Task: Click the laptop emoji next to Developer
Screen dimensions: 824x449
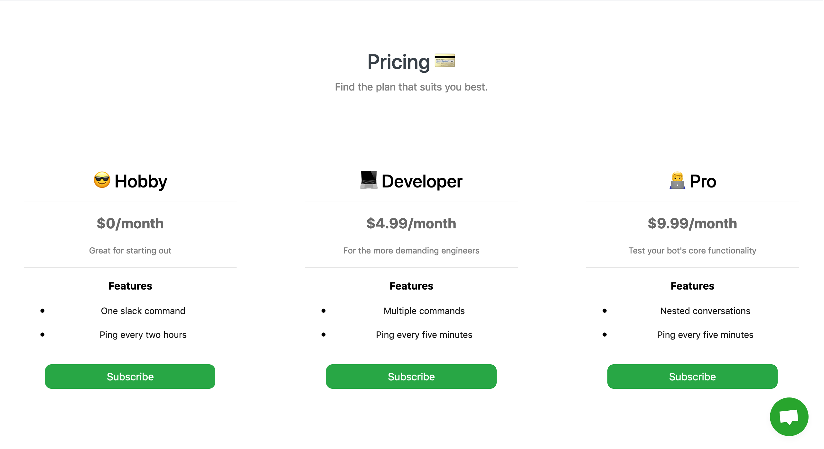Action: point(369,180)
